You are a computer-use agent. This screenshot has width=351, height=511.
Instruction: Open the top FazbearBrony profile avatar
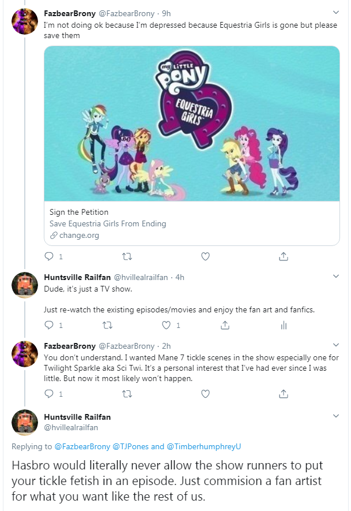(25, 22)
